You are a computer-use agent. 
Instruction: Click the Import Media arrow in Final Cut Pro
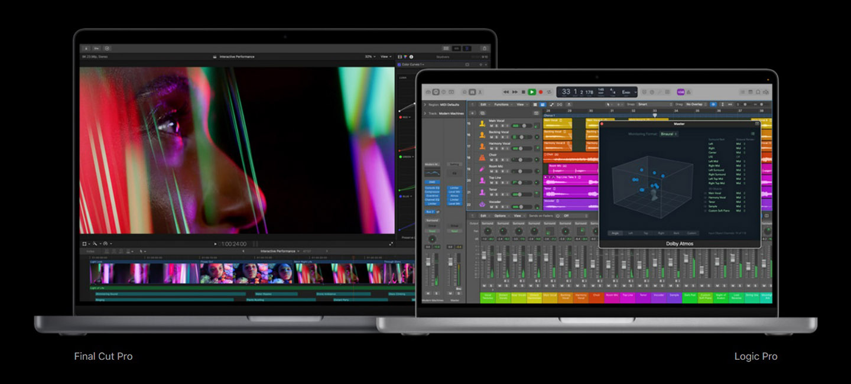coord(86,48)
